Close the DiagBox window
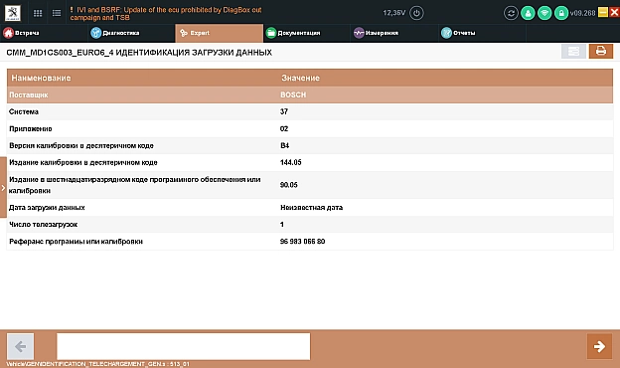Viewport: 620px width, 368px height. (x=614, y=12)
